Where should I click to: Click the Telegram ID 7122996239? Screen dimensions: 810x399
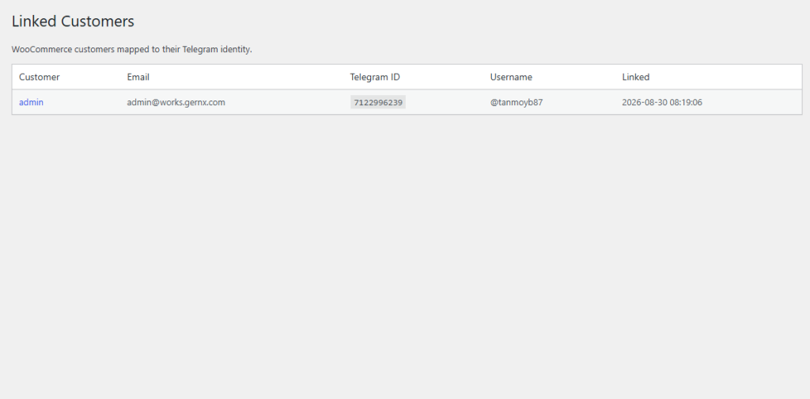click(378, 102)
